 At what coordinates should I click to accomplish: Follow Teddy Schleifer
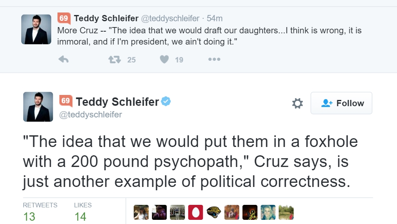[341, 103]
